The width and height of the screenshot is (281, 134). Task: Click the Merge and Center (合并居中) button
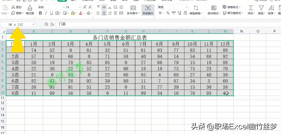pyautogui.click(x=133, y=10)
